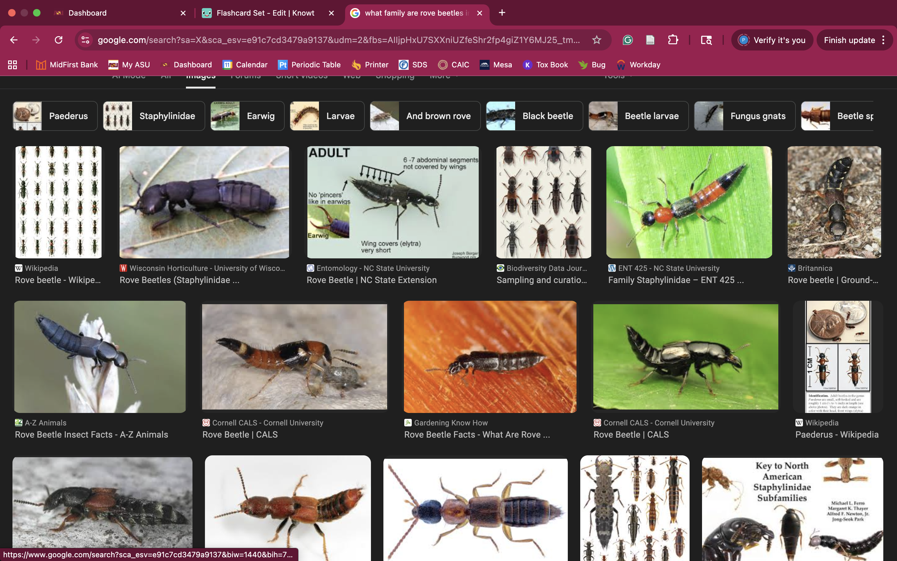This screenshot has height=561, width=897.
Task: Switch to Flashcard Set Knowt tab
Action: 265,13
